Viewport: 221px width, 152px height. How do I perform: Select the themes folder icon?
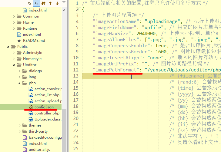click(x=25, y=125)
